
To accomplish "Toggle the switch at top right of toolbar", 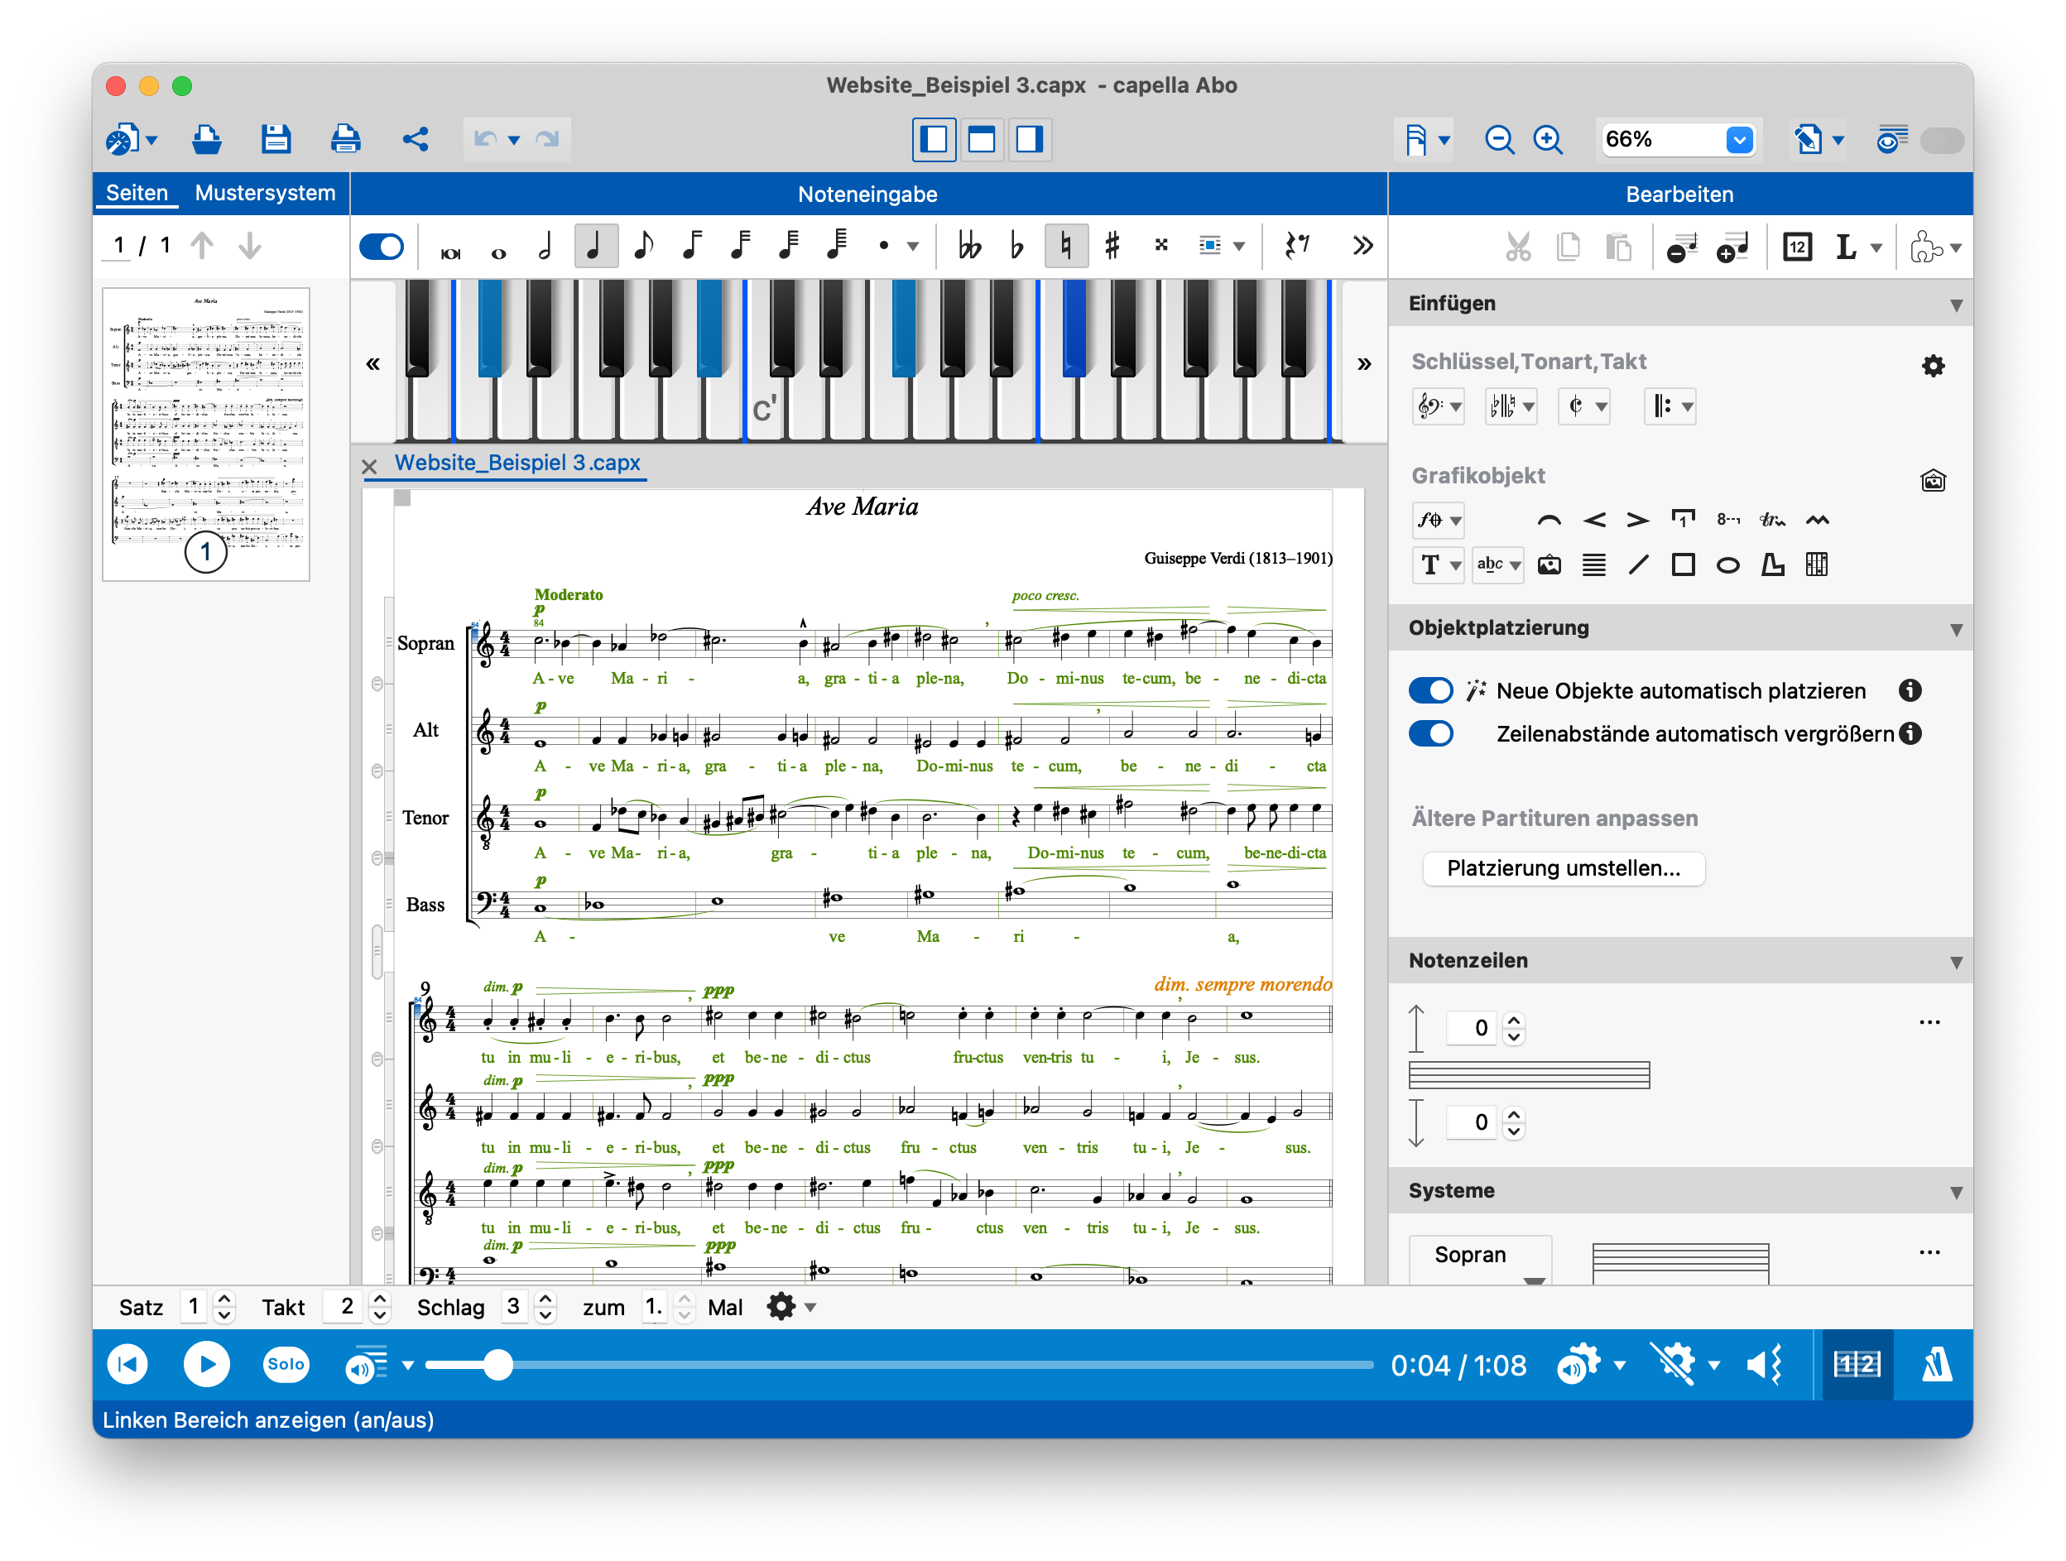I will (1941, 140).
